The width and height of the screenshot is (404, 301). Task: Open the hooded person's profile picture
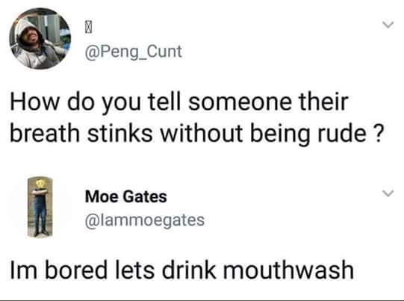(40, 39)
